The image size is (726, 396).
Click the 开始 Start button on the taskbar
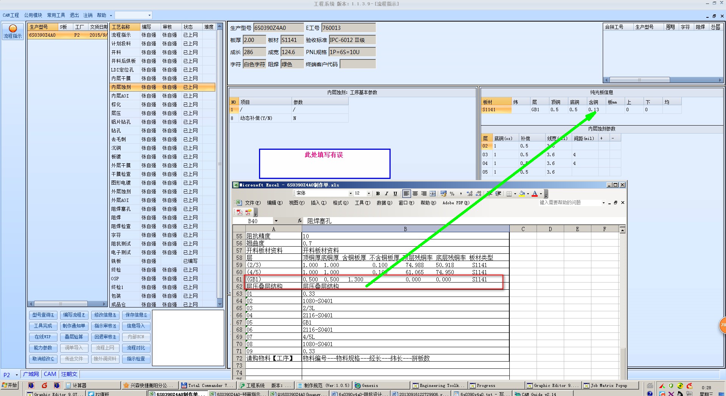point(10,385)
